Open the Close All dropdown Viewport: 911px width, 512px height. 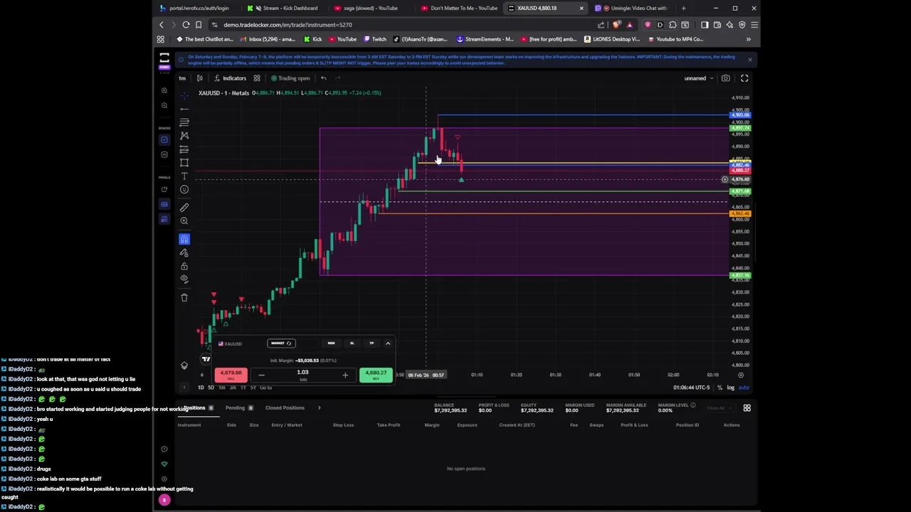click(718, 408)
